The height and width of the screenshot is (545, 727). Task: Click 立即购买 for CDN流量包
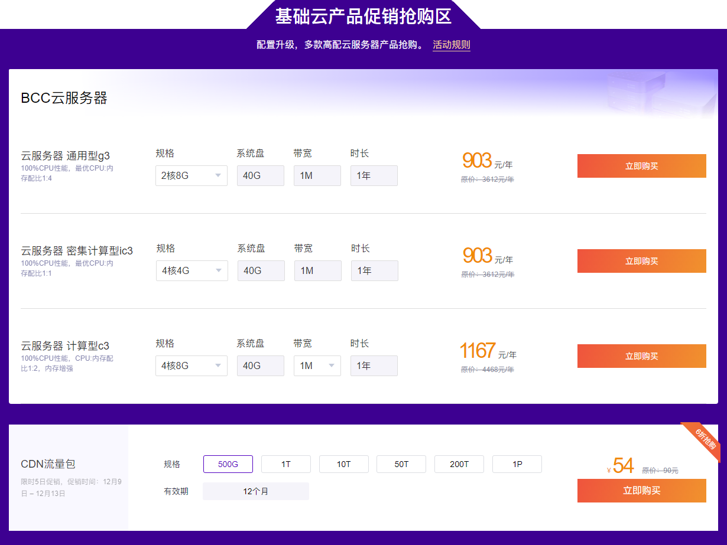[642, 491]
